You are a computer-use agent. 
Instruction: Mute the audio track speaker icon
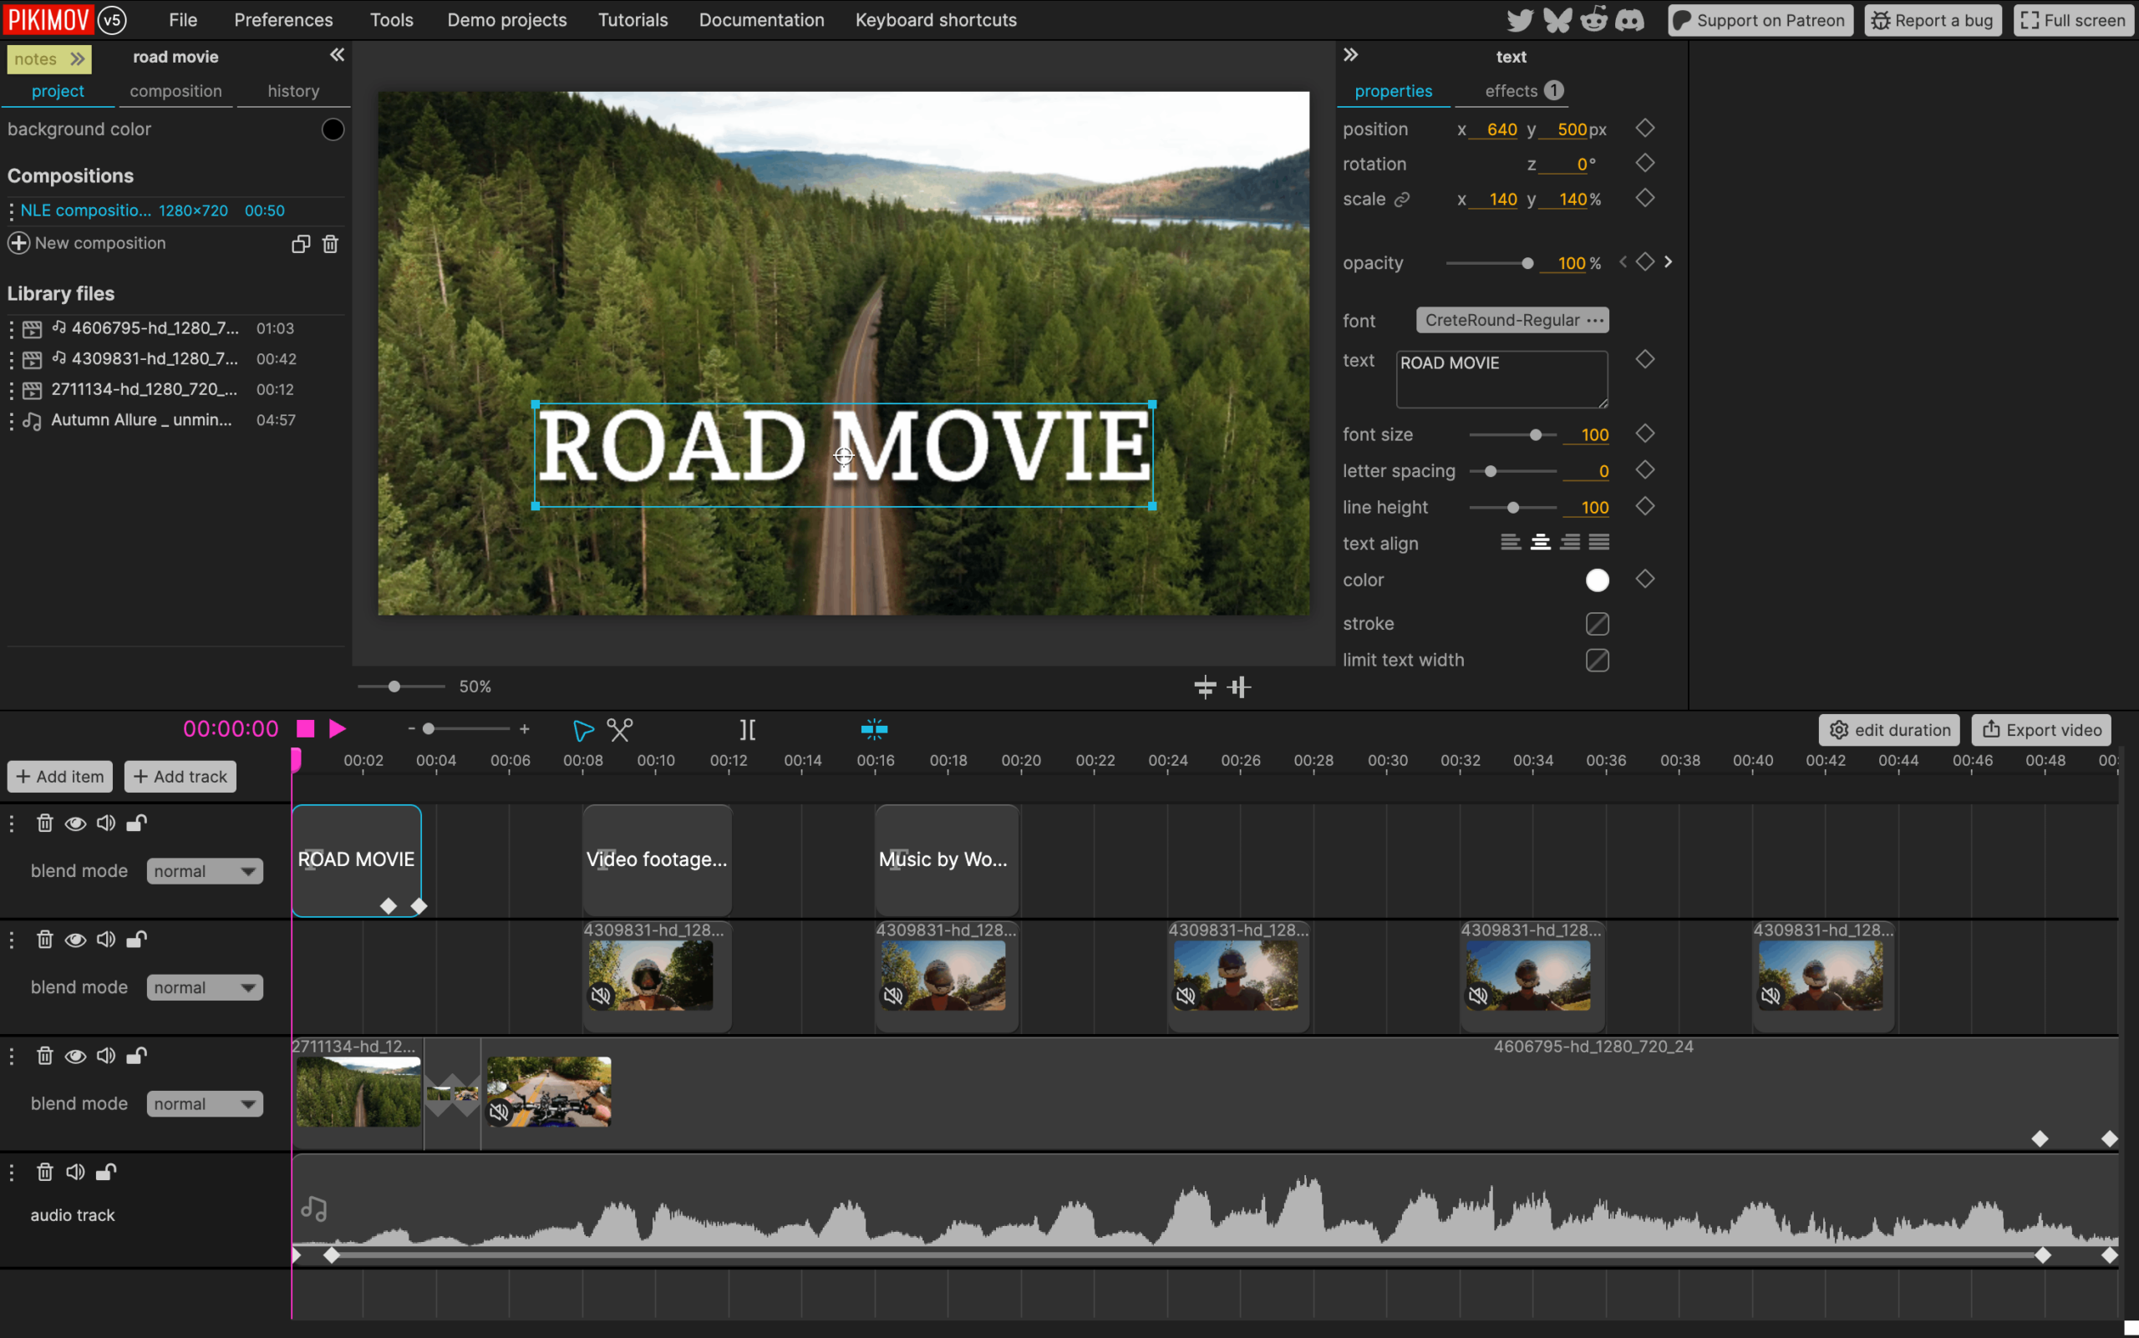75,1172
